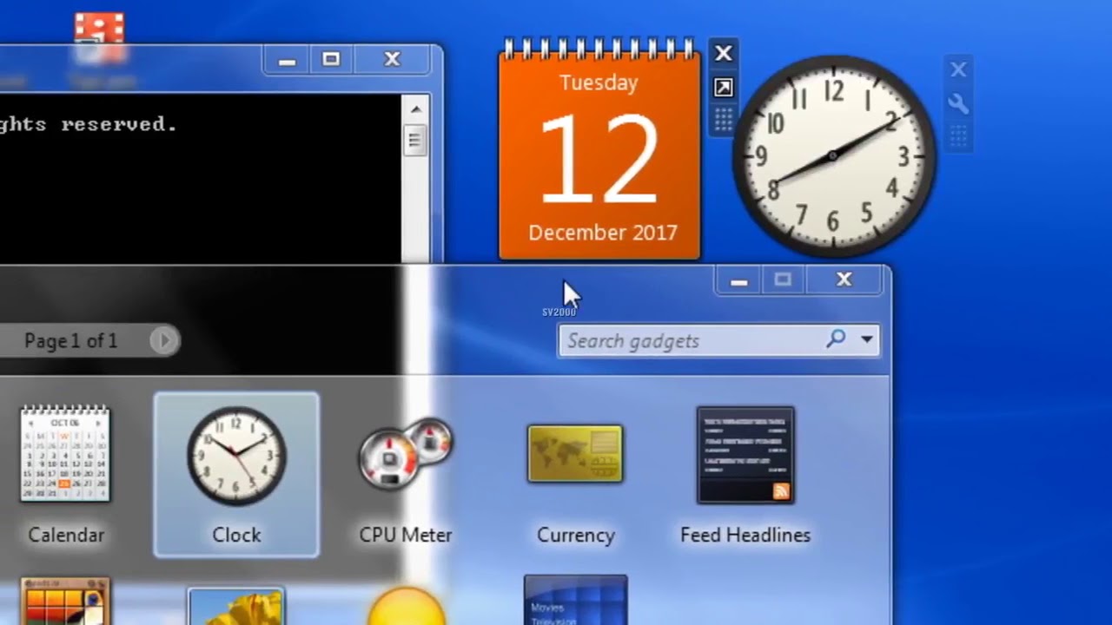Click the magnifier icon in search box
1112x625 pixels.
[x=836, y=339]
